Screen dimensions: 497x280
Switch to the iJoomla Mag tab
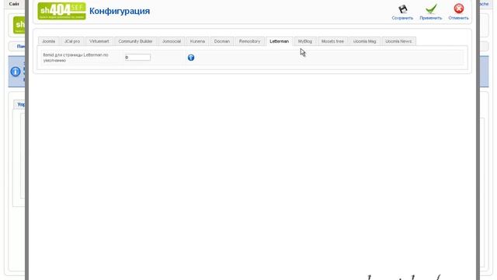[x=364, y=41]
